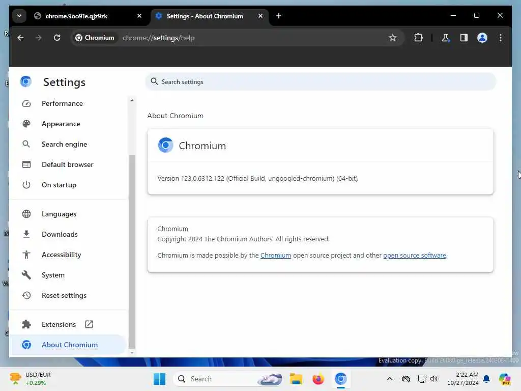Open the USD/EUR widget
521x391 pixels.
31,379
